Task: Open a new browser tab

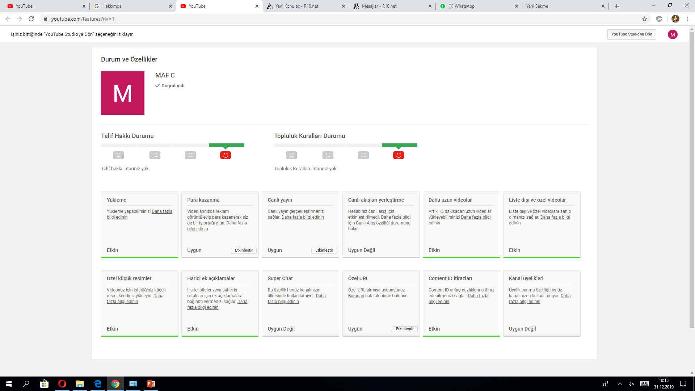Action: click(617, 6)
